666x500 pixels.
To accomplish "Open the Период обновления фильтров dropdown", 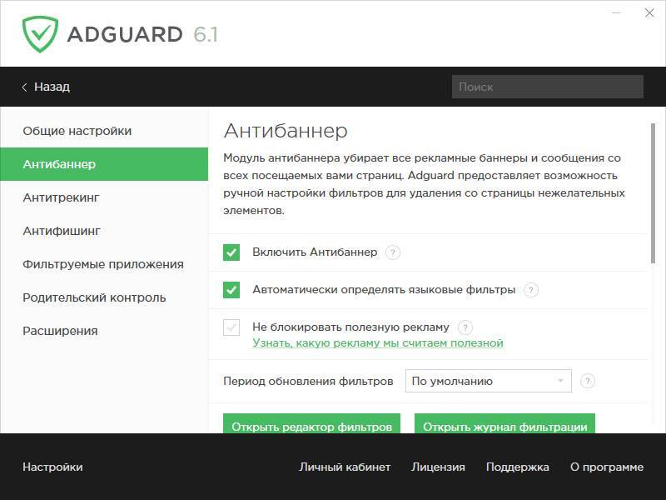I will (489, 381).
